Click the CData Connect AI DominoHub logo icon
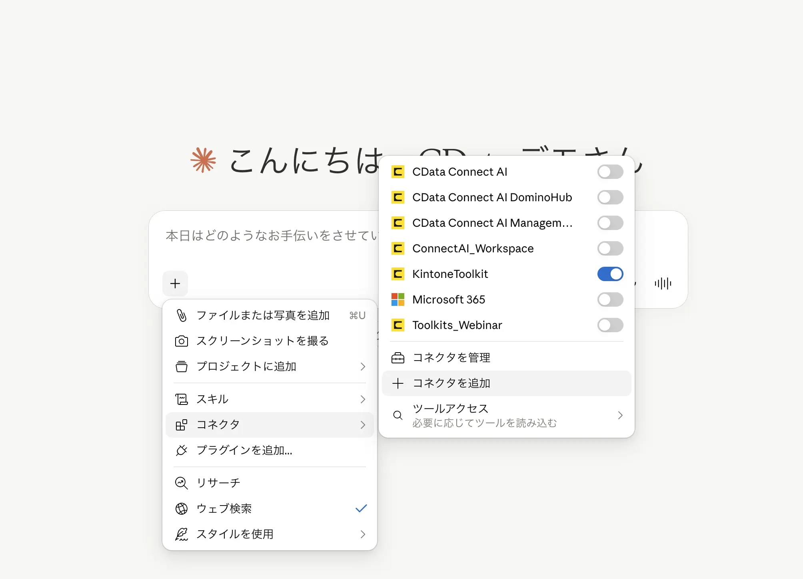This screenshot has height=579, width=803. pyautogui.click(x=398, y=197)
